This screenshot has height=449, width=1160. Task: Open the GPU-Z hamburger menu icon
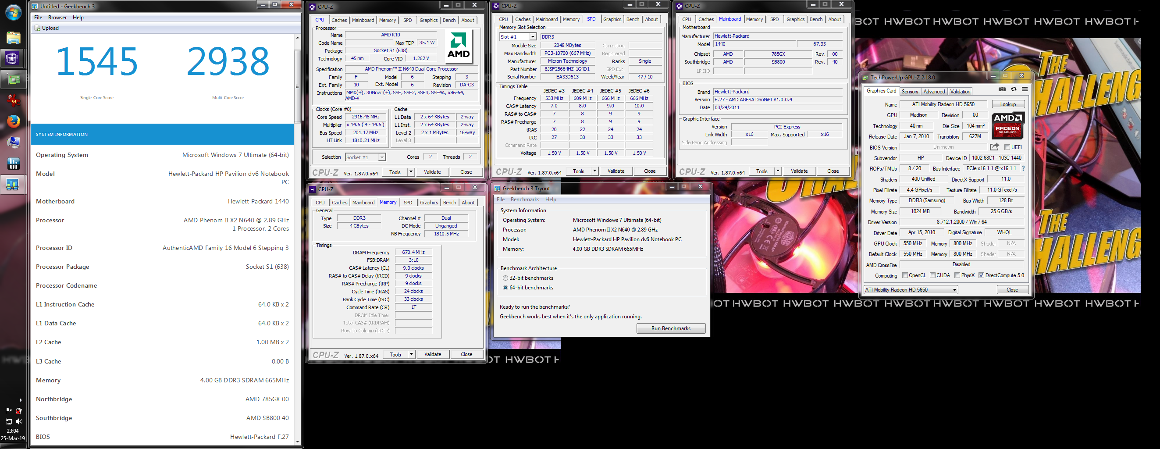[x=1025, y=89]
